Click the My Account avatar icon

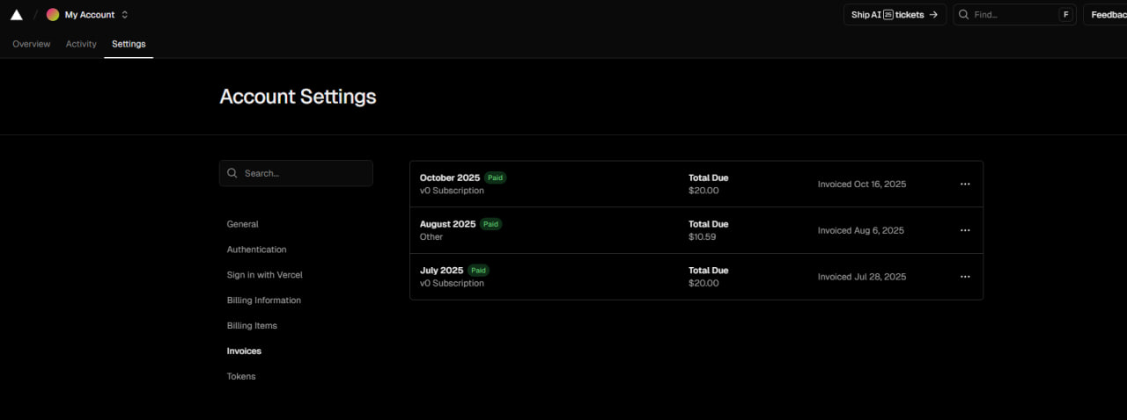[53, 15]
